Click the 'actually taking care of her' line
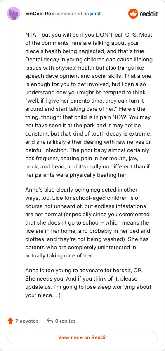The height and width of the screenshot is (351, 165). 59,256
